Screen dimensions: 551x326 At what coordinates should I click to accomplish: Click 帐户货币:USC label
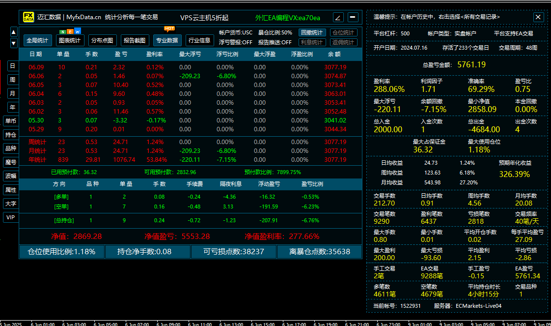(235, 32)
